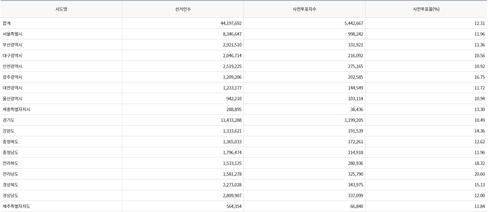The image size is (488, 212).
Task: Click total voters value 44,197,692
Action: pyautogui.click(x=231, y=23)
